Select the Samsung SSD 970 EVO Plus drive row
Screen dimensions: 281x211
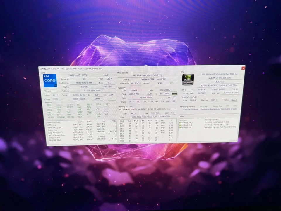tap(208, 127)
